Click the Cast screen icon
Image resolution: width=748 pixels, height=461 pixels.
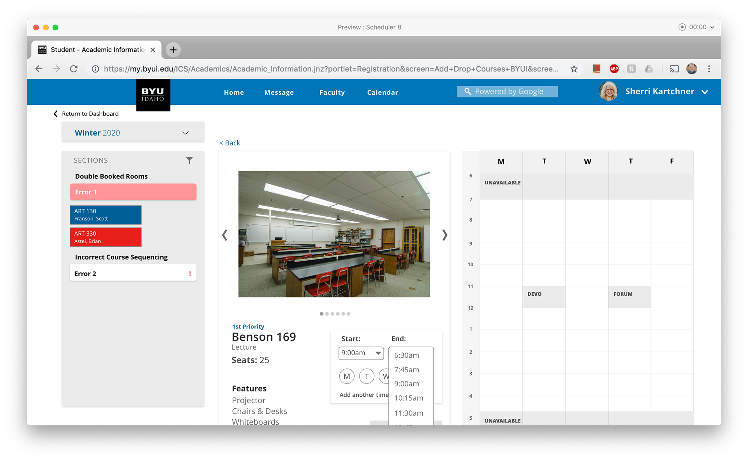[x=674, y=69]
